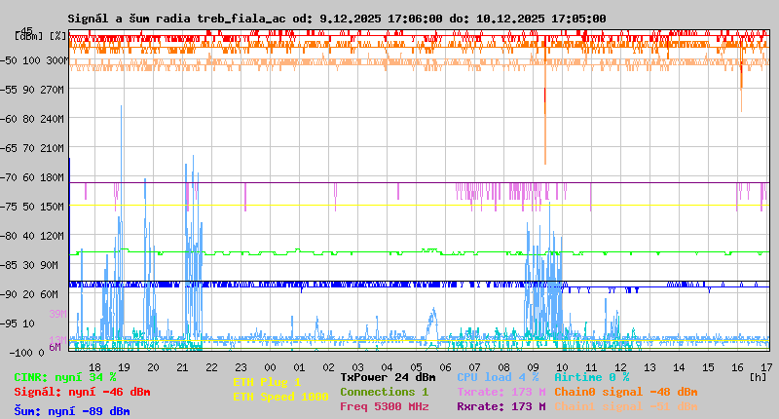
Task: Click the '300M' y-axis label
Action: 56,60
